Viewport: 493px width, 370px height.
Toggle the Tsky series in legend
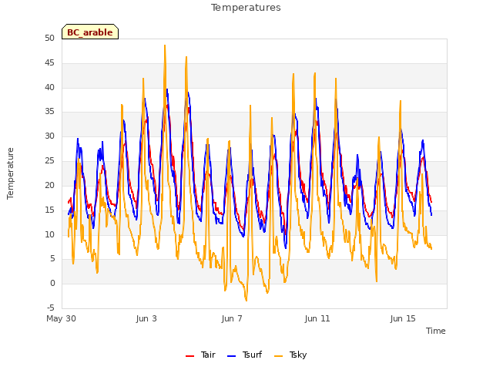click(x=290, y=355)
